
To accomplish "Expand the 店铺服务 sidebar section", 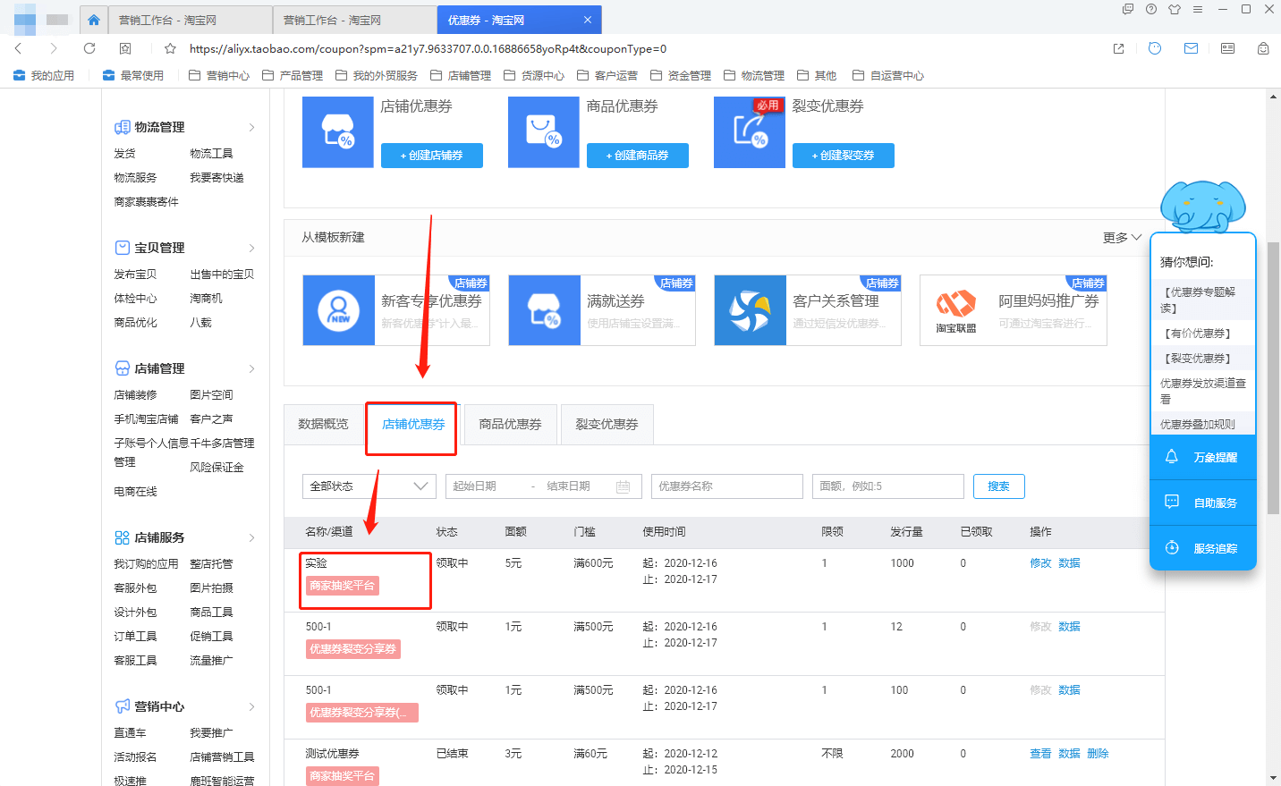I will click(251, 537).
